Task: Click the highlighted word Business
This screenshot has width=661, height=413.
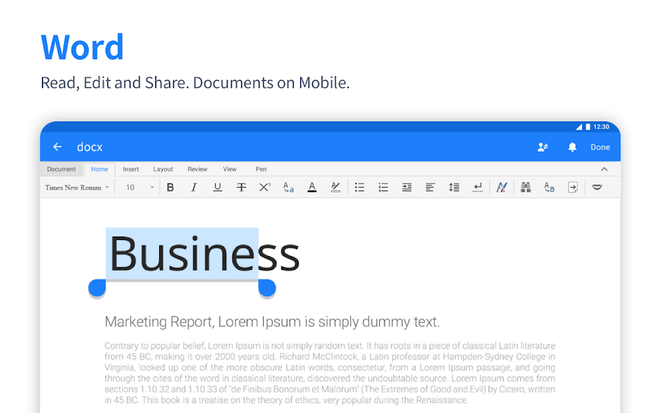Action: point(183,253)
